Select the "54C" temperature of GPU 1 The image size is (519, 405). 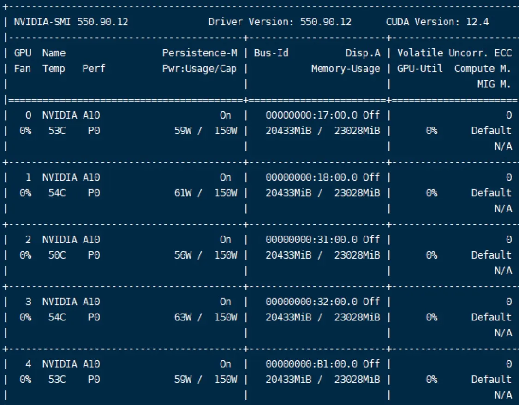(x=57, y=193)
